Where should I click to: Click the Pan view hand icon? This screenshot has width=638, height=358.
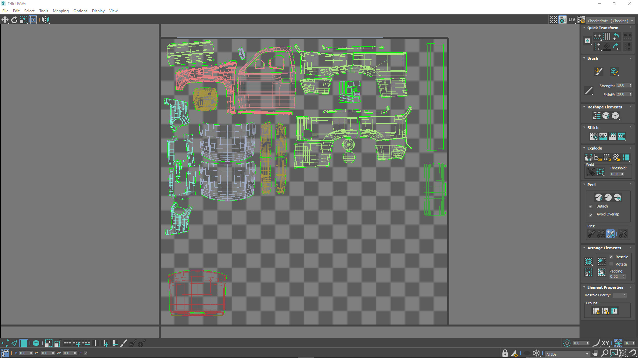595,353
